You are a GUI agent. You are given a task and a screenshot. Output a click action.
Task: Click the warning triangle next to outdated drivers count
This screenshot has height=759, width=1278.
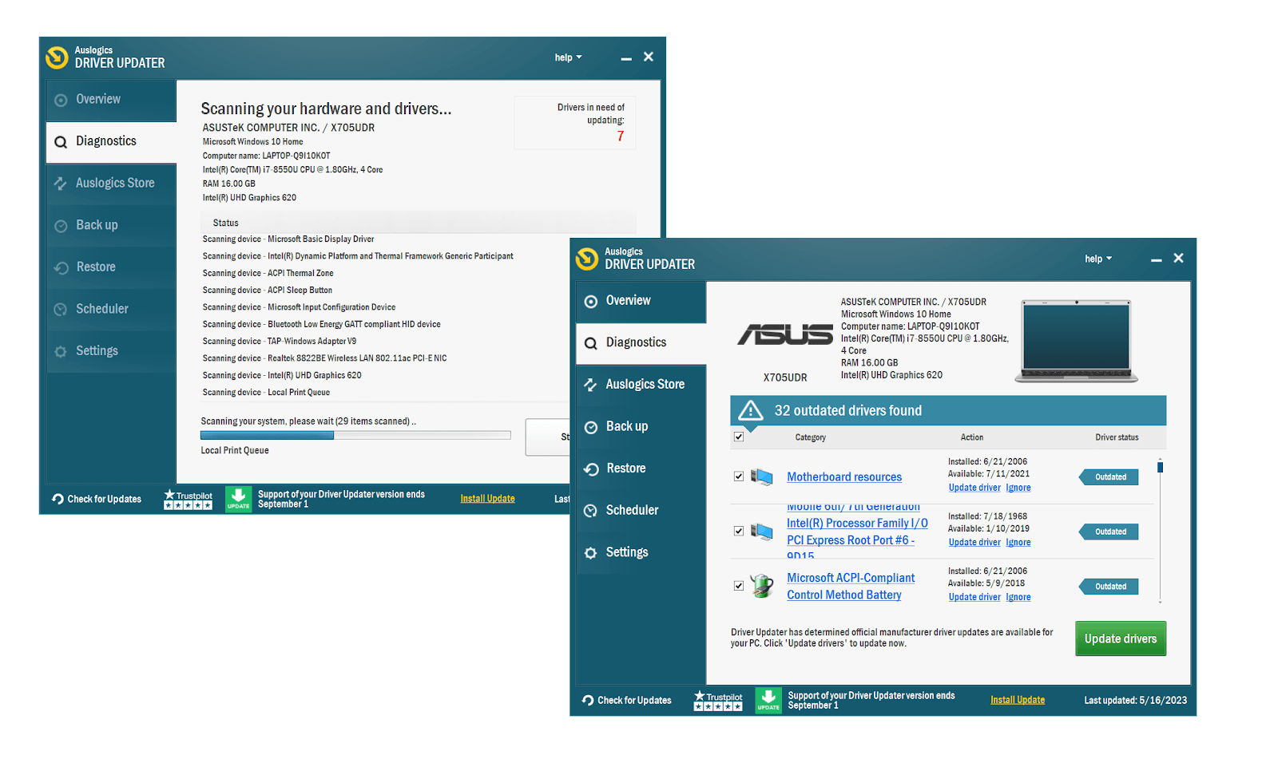(750, 410)
